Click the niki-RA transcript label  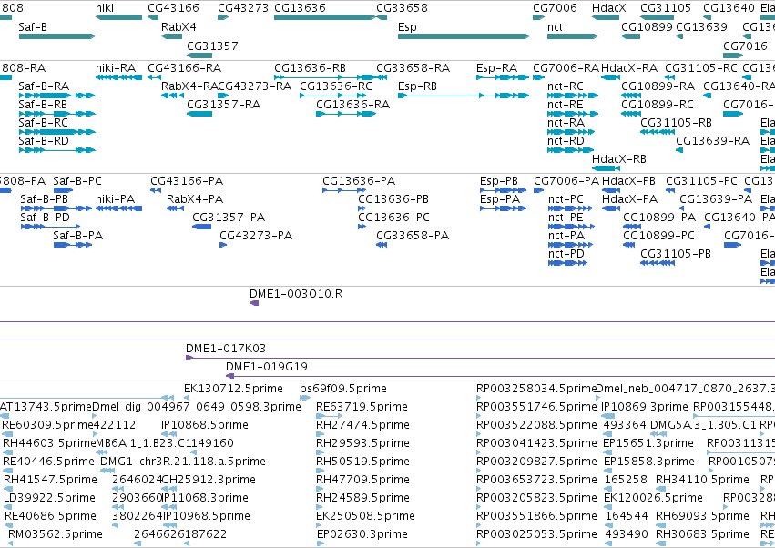(x=115, y=68)
